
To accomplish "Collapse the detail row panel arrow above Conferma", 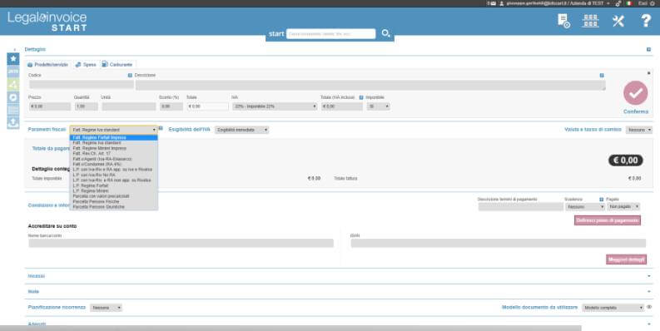I will 648,73.
